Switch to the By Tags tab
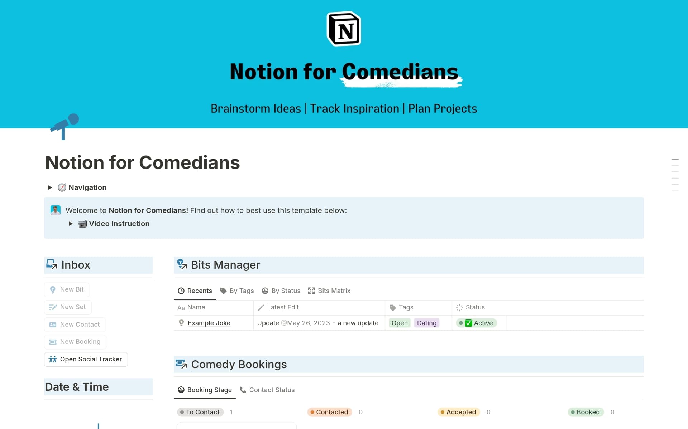Viewport: 688px width, 429px height. point(237,291)
